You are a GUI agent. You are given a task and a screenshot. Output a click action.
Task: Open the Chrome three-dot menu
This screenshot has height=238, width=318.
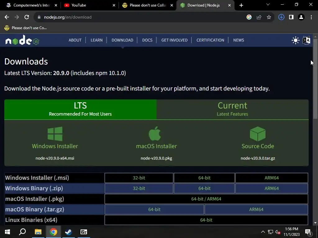pyautogui.click(x=311, y=17)
